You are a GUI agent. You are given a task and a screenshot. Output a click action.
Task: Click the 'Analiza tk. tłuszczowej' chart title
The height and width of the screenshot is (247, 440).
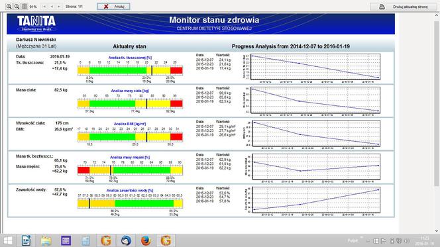130,58
